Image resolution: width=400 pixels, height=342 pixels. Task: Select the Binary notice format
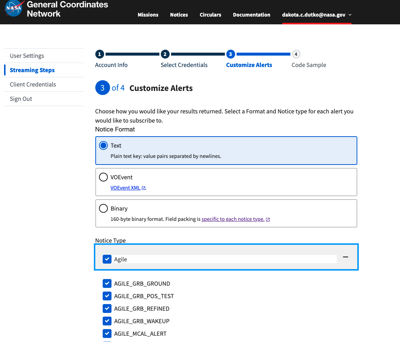[103, 208]
